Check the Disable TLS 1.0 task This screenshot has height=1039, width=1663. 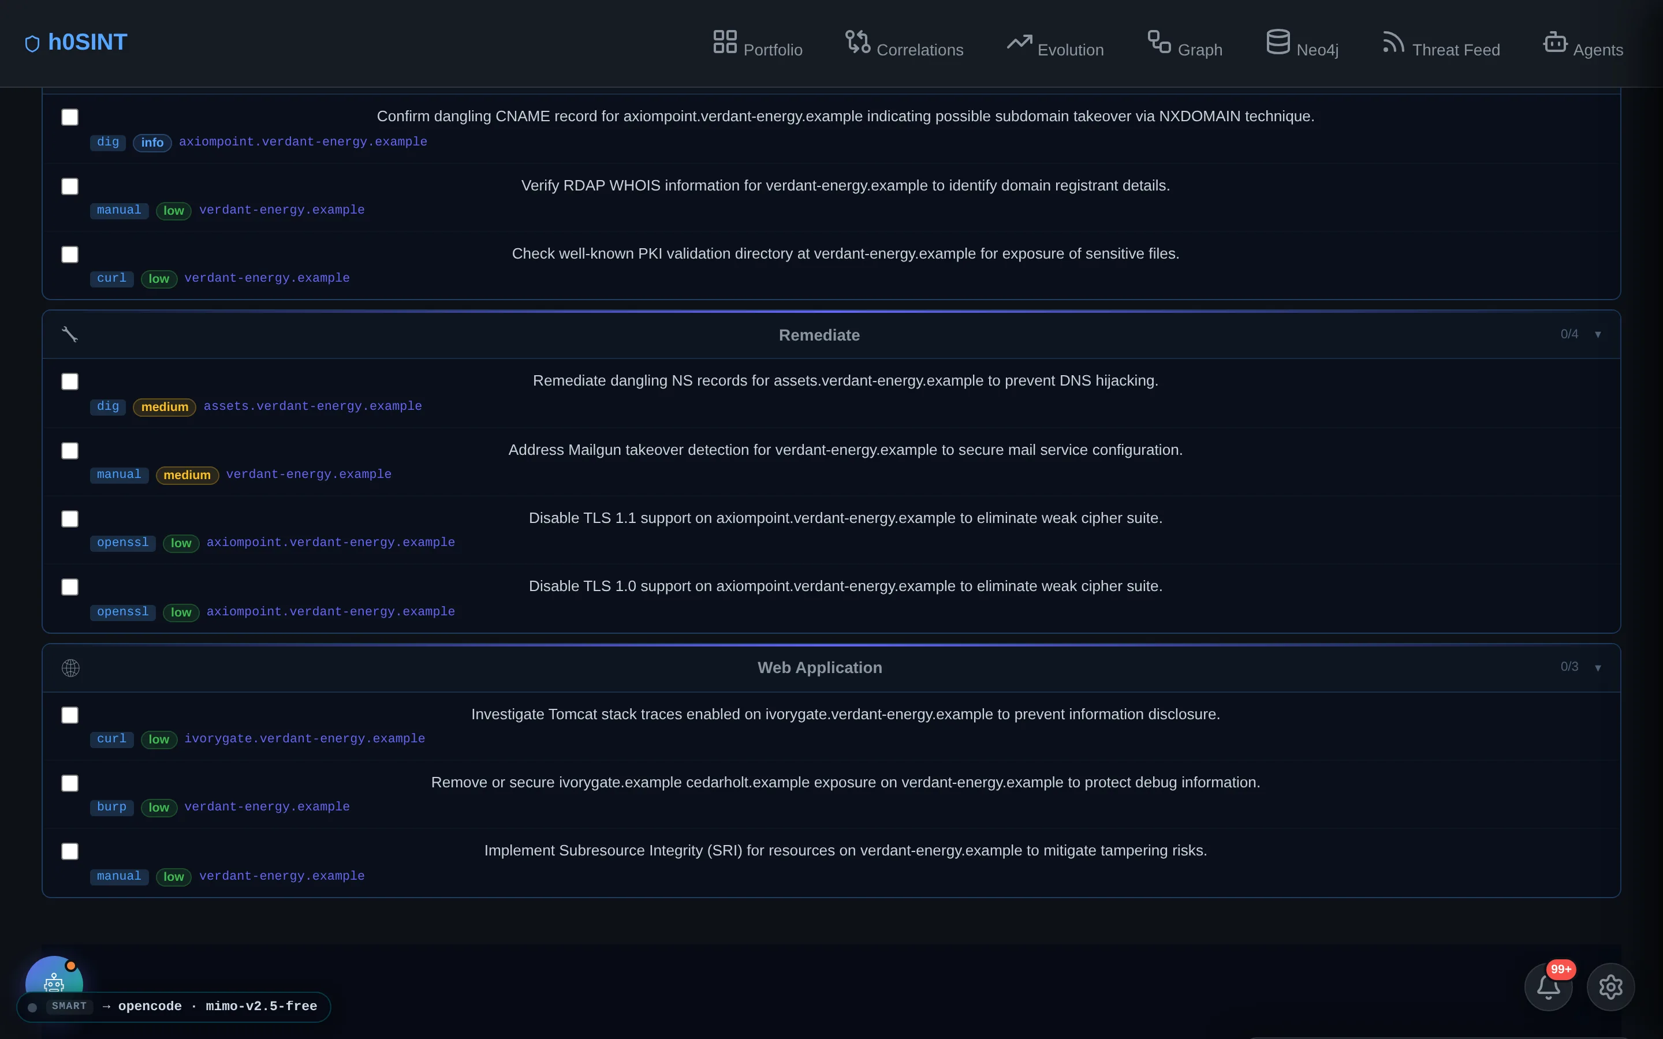coord(69,587)
